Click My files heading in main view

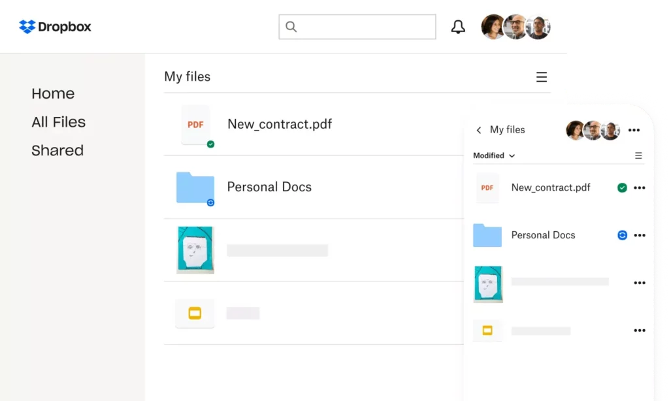(188, 77)
